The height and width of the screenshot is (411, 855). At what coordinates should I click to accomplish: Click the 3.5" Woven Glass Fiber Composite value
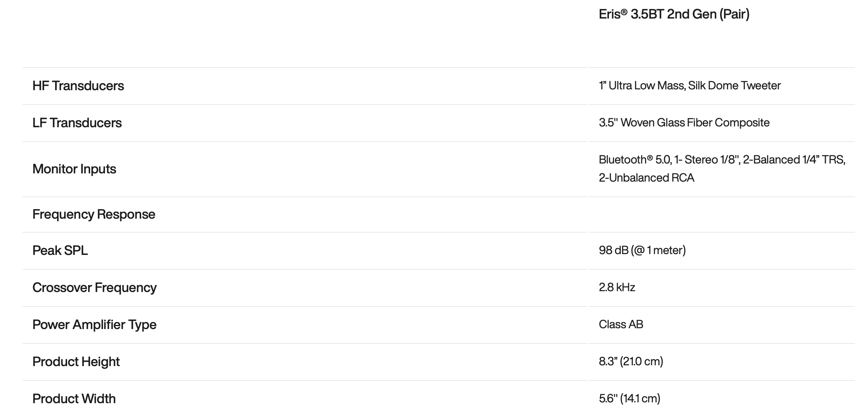(x=684, y=123)
